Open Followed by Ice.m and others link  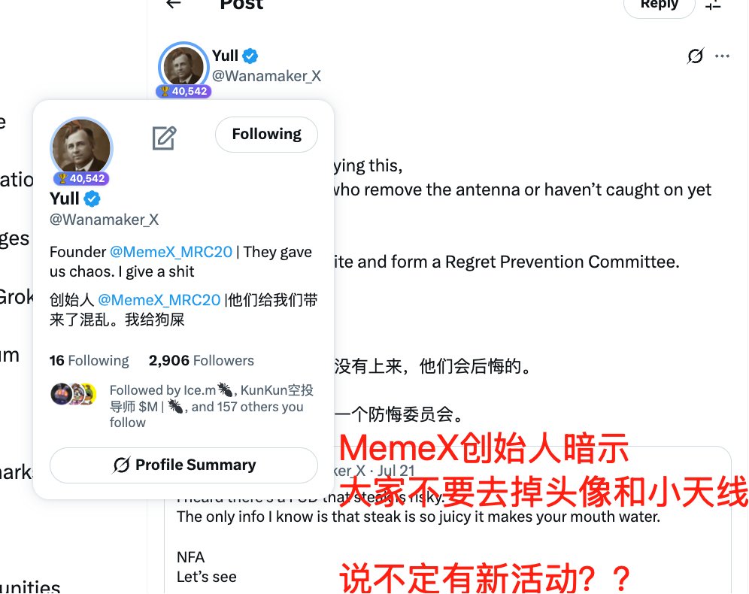coord(211,406)
